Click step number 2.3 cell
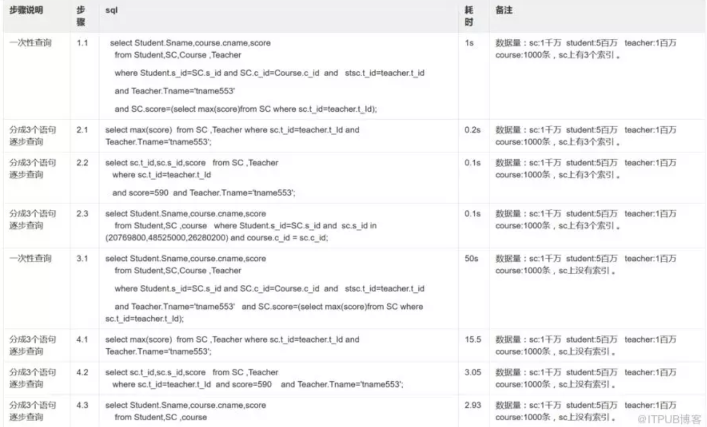This screenshot has width=707, height=427. pyautogui.click(x=82, y=214)
